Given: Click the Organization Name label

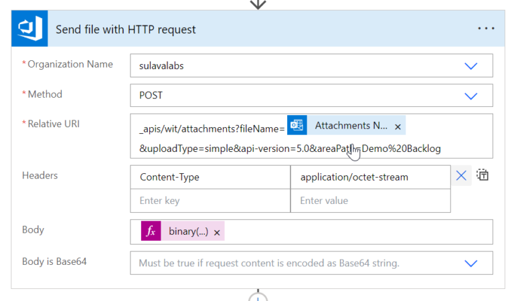Looking at the screenshot, I should [x=70, y=64].
